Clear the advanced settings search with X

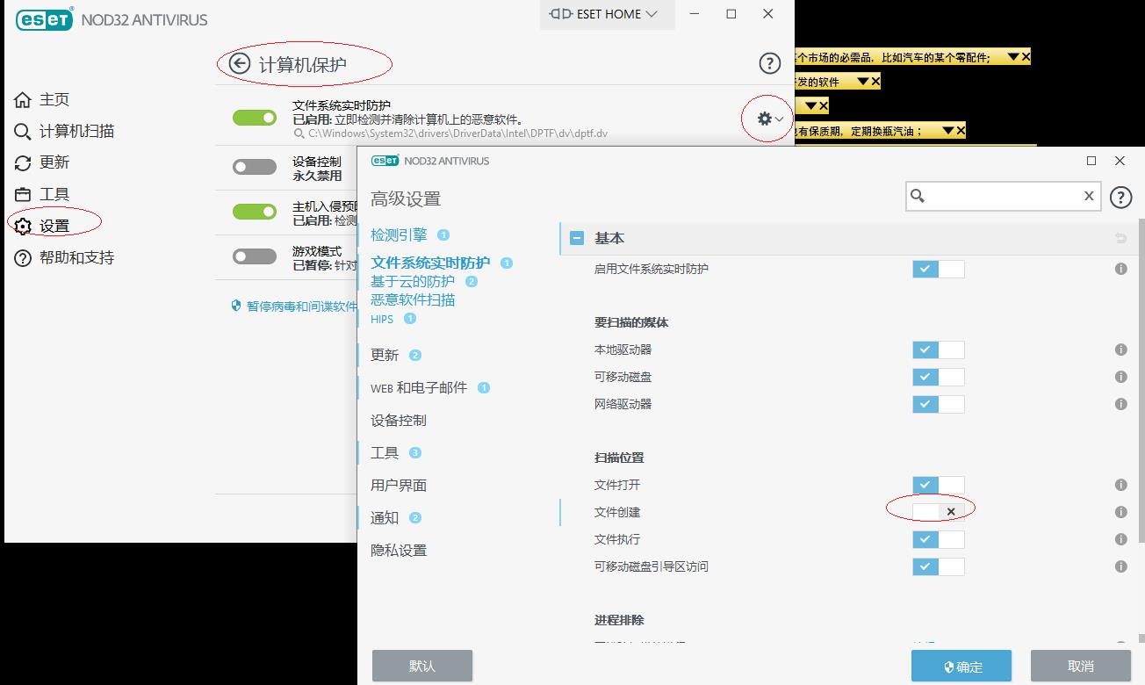click(1089, 196)
